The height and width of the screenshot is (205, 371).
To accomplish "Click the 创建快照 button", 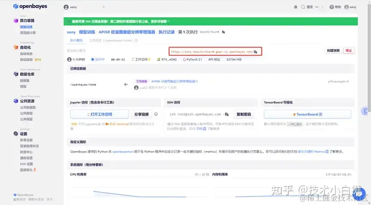I will coord(333,51).
